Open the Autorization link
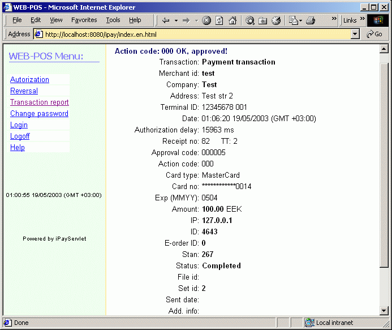This screenshot has height=330, width=392. point(29,80)
